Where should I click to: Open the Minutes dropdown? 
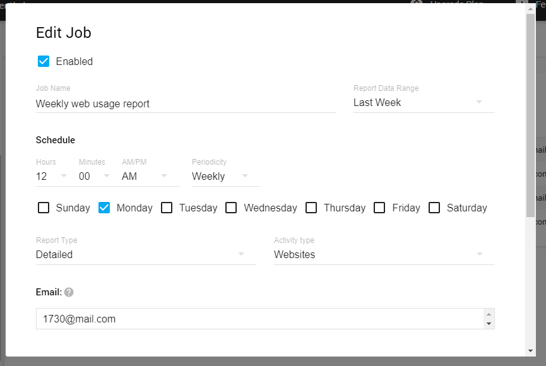coord(95,177)
